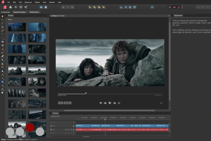Screen dimensions: 211x141
Task: Click the blue Alignment toolbar icon
Action: [152, 7]
